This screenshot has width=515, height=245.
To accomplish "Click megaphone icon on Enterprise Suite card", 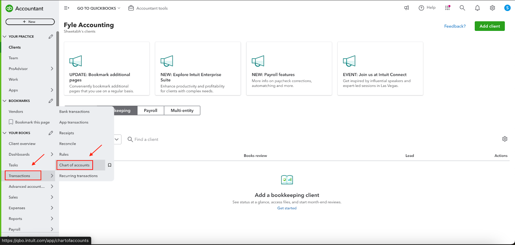I will tap(167, 61).
